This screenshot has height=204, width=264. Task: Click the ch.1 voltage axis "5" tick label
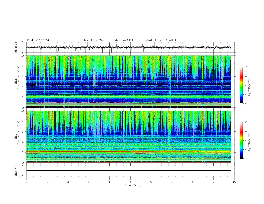(23, 42)
